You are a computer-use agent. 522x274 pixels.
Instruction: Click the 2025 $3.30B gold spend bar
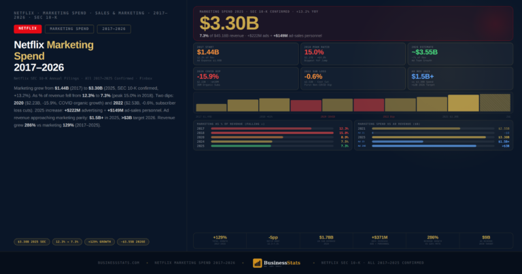(433, 137)
